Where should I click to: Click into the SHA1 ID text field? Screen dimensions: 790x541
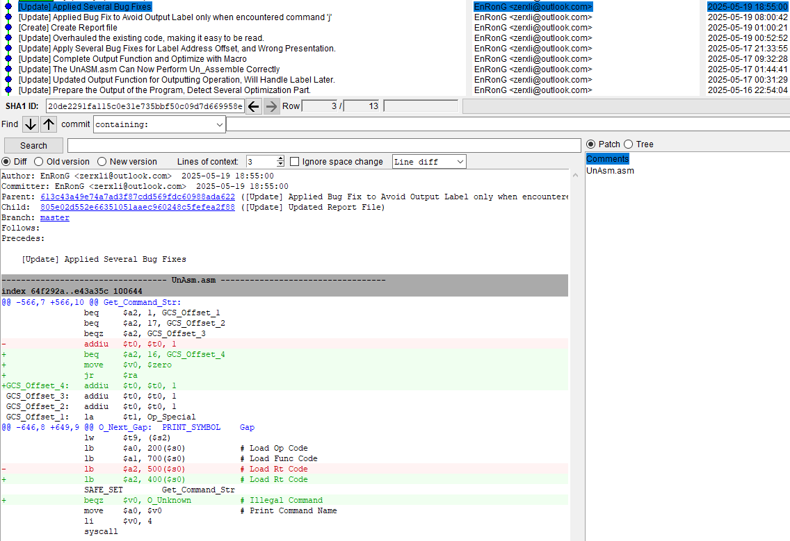click(145, 106)
